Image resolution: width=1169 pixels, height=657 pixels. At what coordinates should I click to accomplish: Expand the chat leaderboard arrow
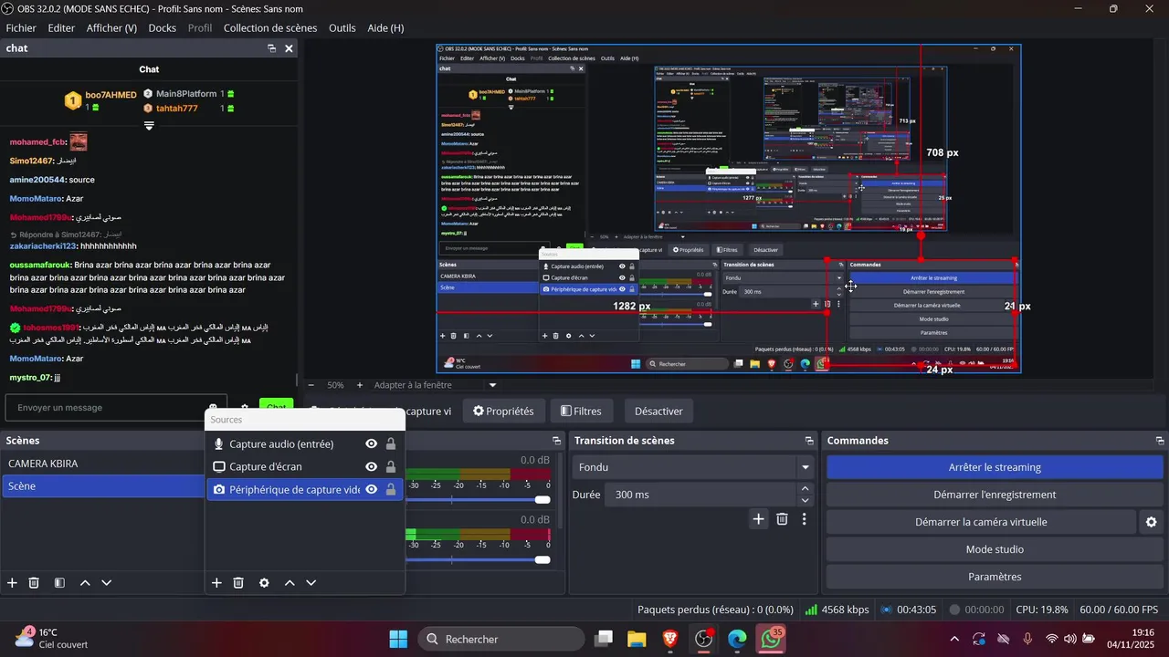click(149, 126)
